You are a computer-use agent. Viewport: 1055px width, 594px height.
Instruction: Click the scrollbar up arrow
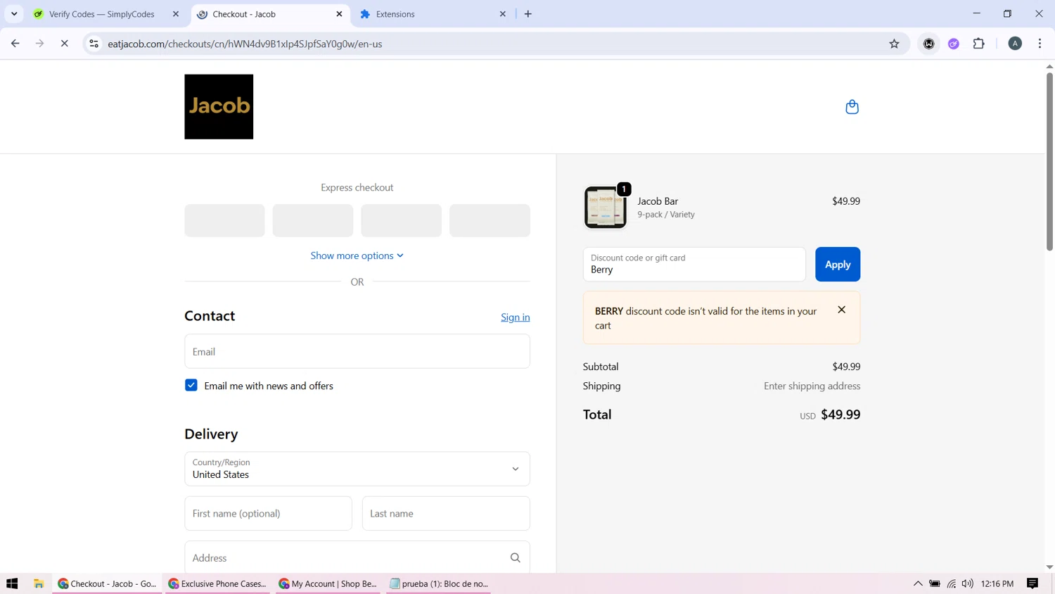1049,66
